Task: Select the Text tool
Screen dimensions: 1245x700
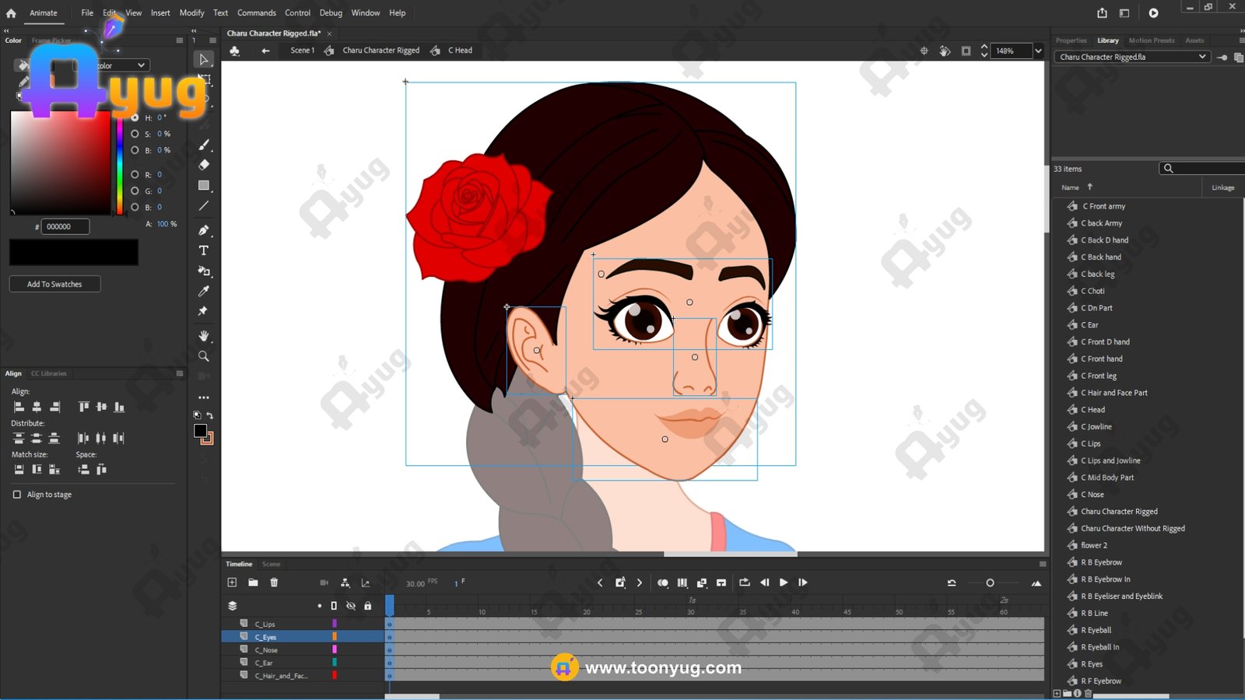Action: point(204,250)
